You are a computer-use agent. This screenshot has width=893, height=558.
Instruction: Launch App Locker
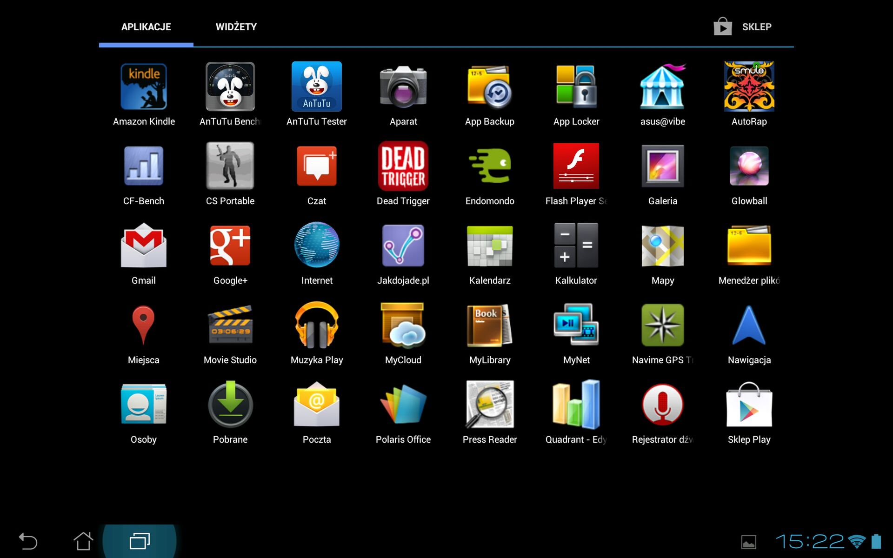(576, 87)
